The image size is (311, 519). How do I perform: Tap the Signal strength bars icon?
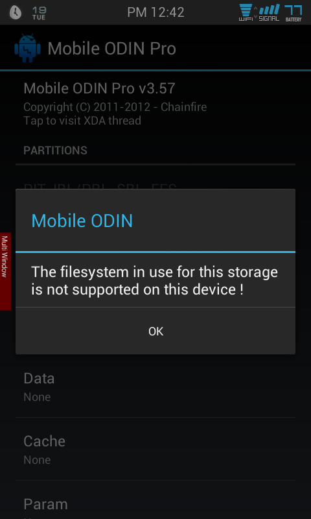point(269,12)
